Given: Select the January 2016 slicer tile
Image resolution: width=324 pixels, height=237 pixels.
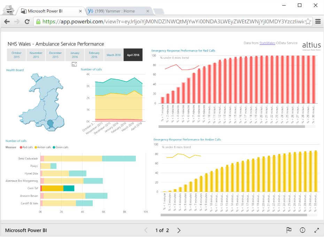Looking at the screenshot, I should point(75,55).
